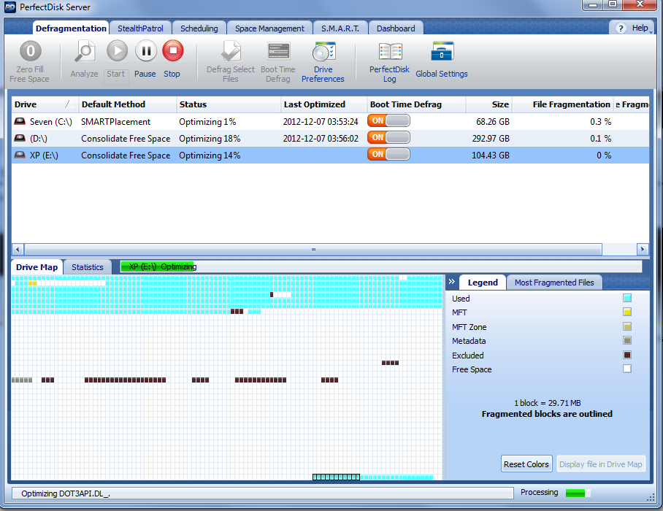Change the Used color swatch

627,298
